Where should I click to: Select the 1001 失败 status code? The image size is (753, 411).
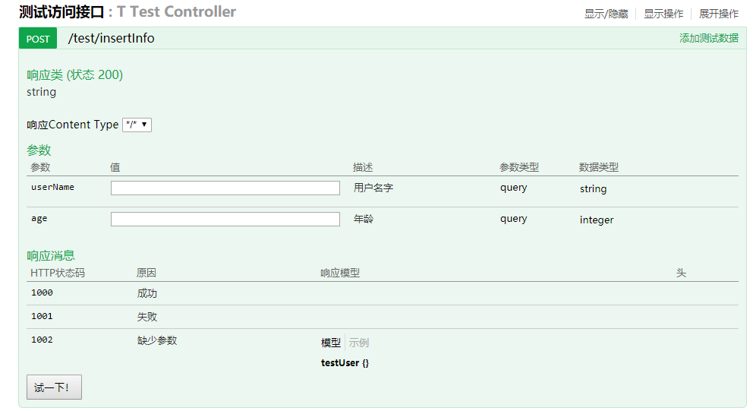pyautogui.click(x=42, y=317)
